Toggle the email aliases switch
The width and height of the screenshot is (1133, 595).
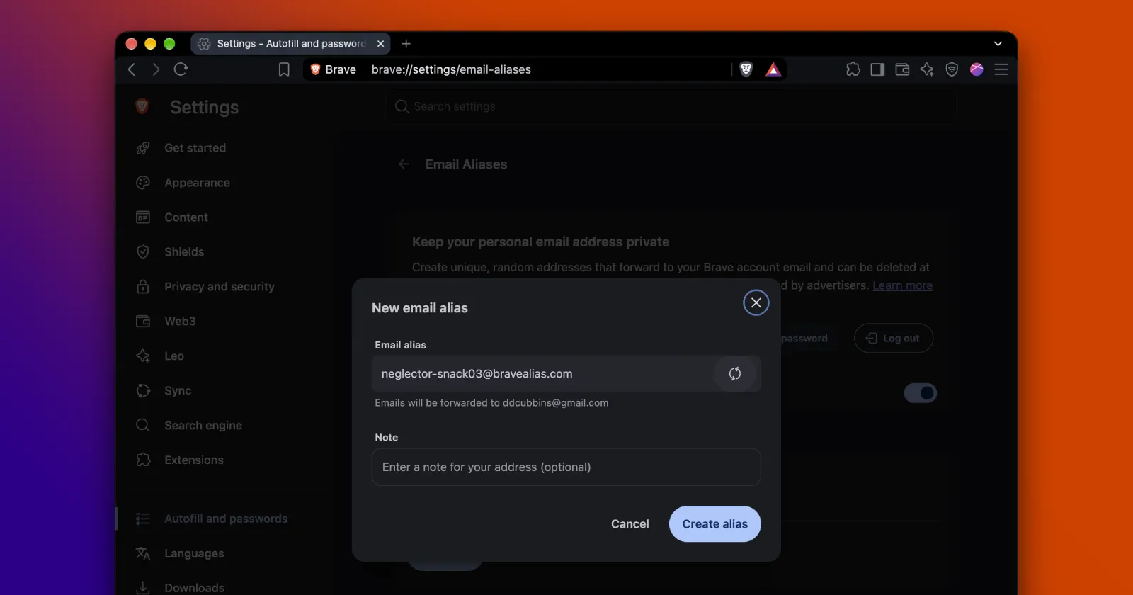point(921,393)
